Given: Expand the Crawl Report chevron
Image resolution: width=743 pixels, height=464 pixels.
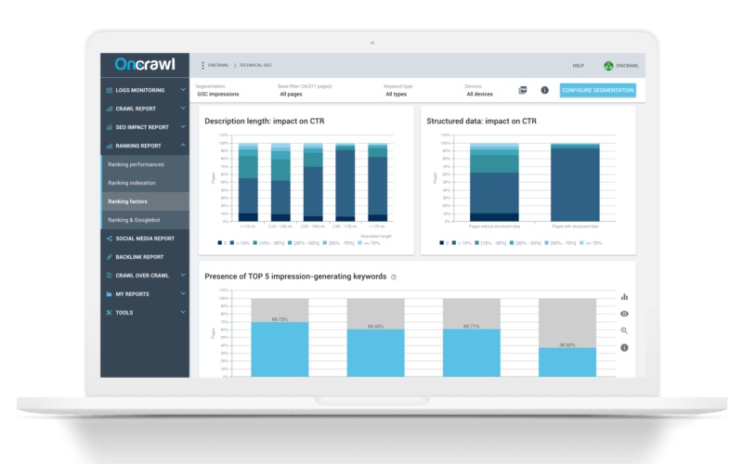Looking at the screenshot, I should pos(183,108).
